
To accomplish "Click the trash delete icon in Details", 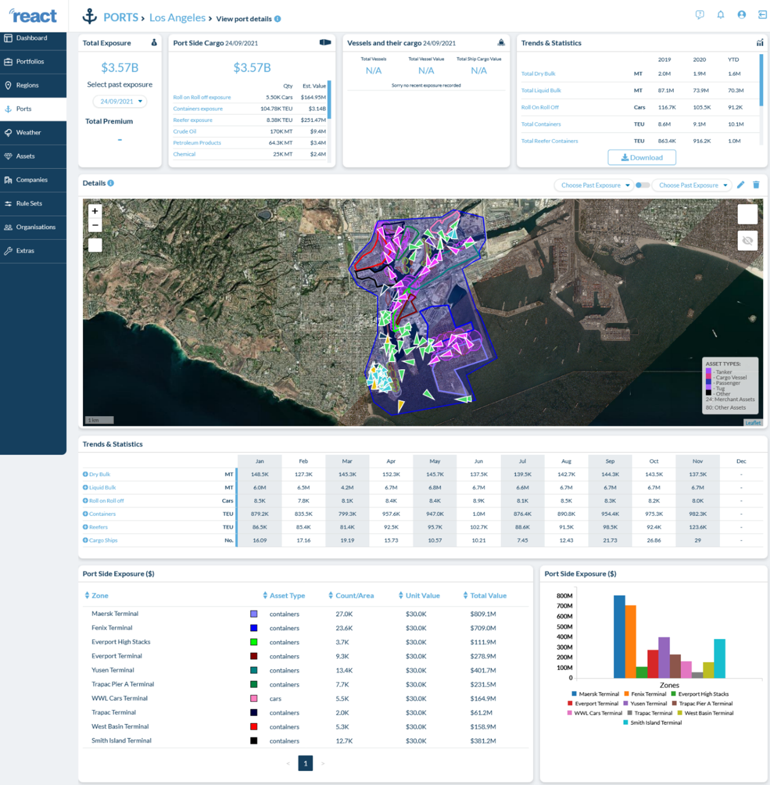I will pyautogui.click(x=756, y=185).
